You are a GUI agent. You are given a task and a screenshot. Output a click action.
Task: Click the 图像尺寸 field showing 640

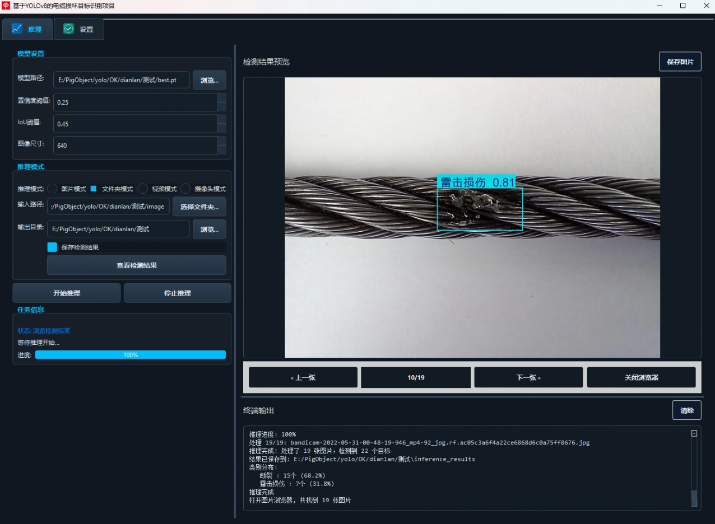tap(136, 146)
